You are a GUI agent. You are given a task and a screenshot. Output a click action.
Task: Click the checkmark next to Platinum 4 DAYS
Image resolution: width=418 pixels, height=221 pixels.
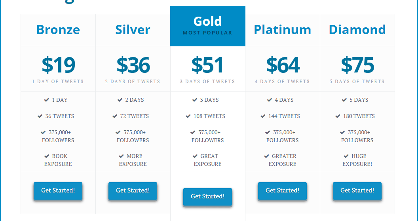click(x=270, y=100)
